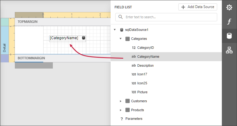Select the Parameters item
This screenshot has width=237, height=126.
coord(133,119)
